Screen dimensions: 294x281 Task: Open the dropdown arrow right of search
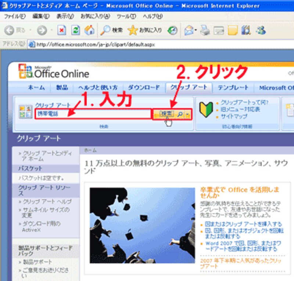coord(188,114)
